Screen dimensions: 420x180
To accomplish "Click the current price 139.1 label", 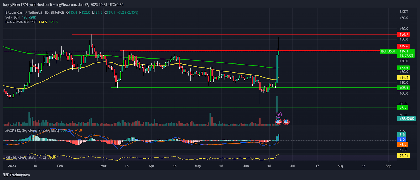I will pyautogui.click(x=404, y=51).
